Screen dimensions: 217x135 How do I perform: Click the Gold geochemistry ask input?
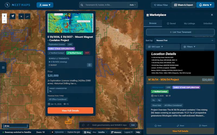pyautogui.click(x=109, y=125)
